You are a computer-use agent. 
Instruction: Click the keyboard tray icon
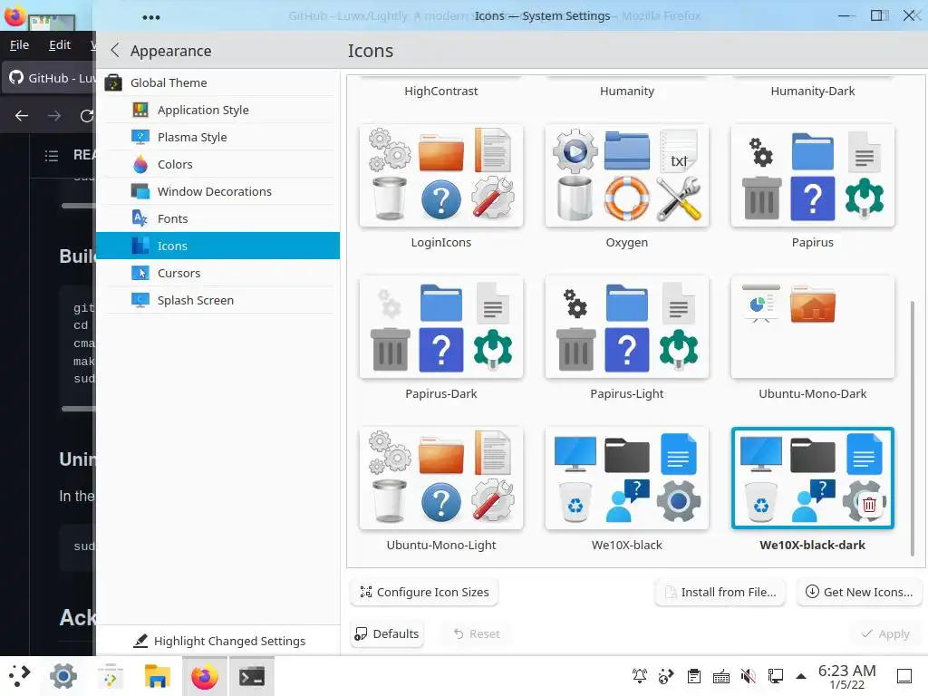(x=720, y=676)
